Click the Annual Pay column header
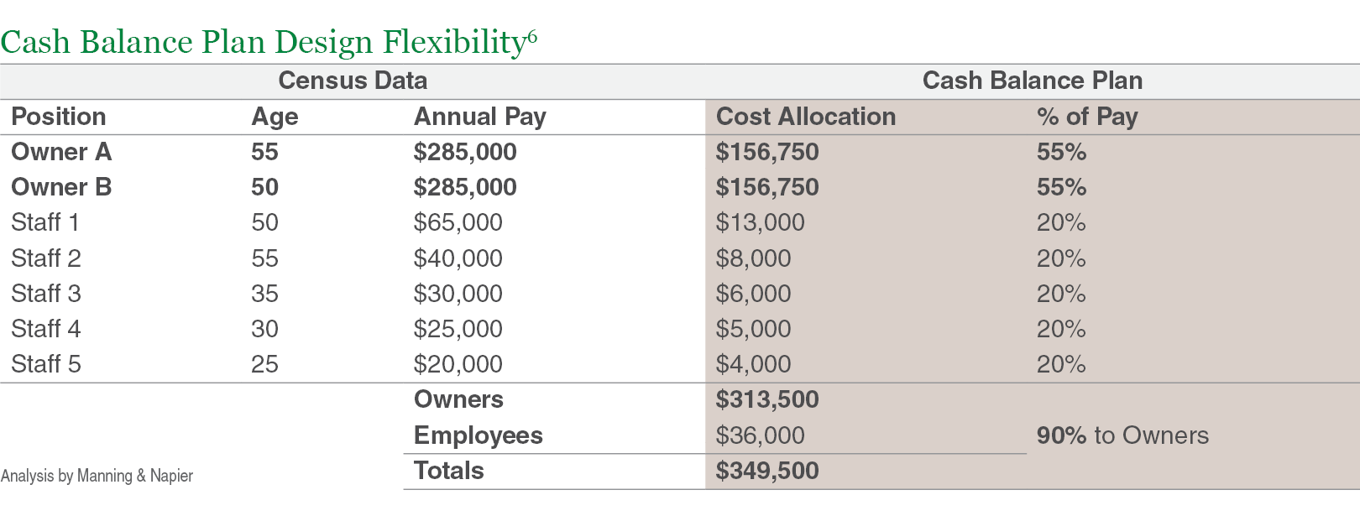This screenshot has height=516, width=1360. [x=479, y=117]
